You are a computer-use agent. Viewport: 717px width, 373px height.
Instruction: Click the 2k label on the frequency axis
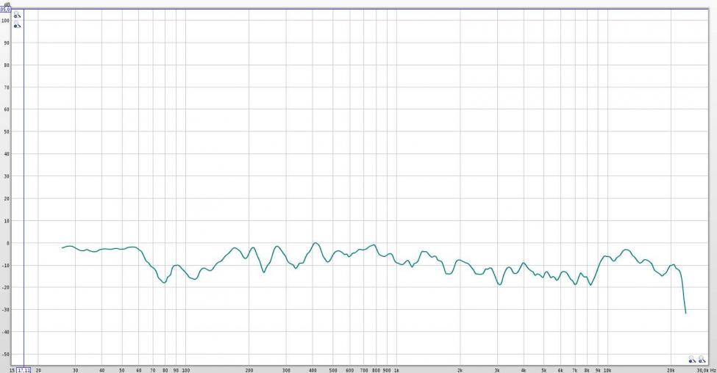460,370
